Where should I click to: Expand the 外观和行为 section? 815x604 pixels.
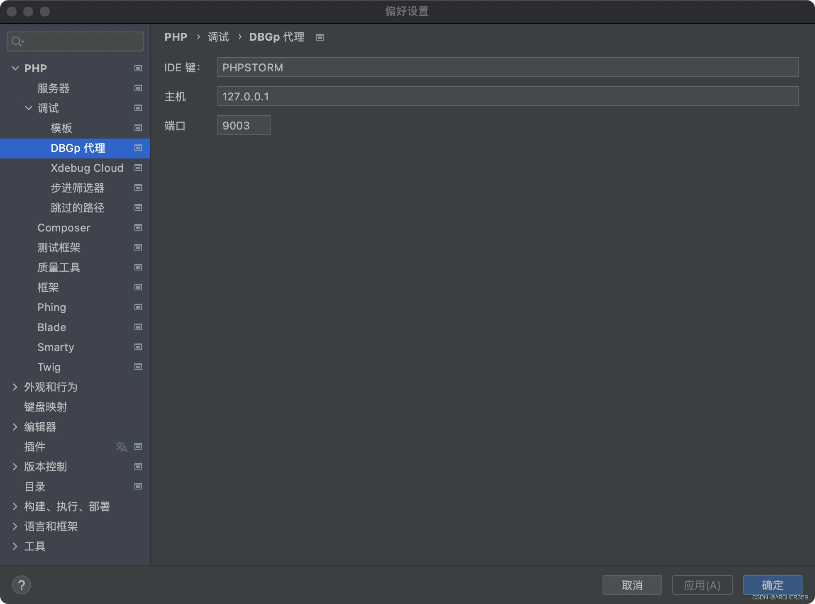15,387
